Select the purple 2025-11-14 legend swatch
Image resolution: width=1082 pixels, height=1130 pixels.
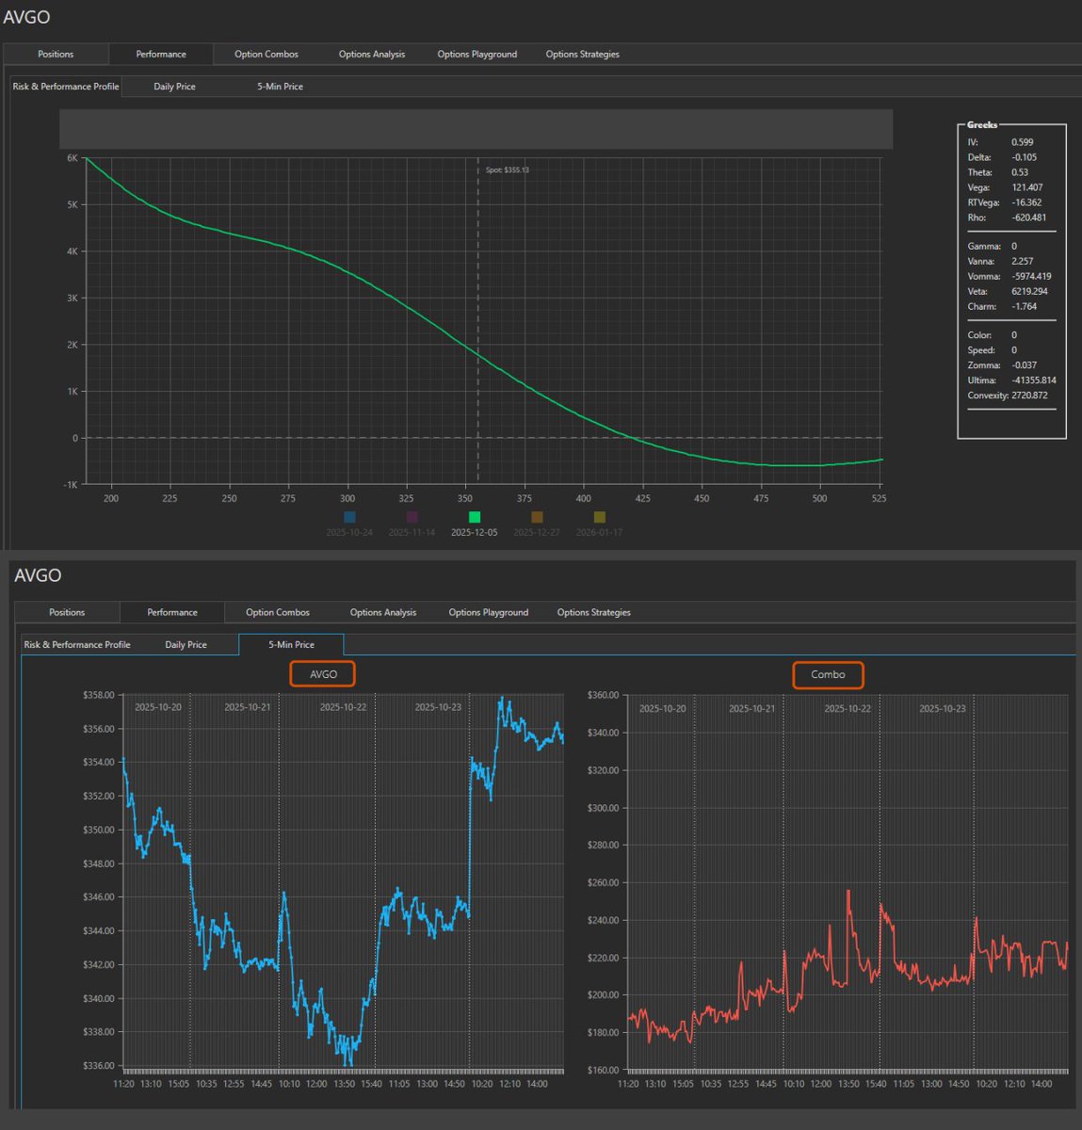click(x=412, y=517)
